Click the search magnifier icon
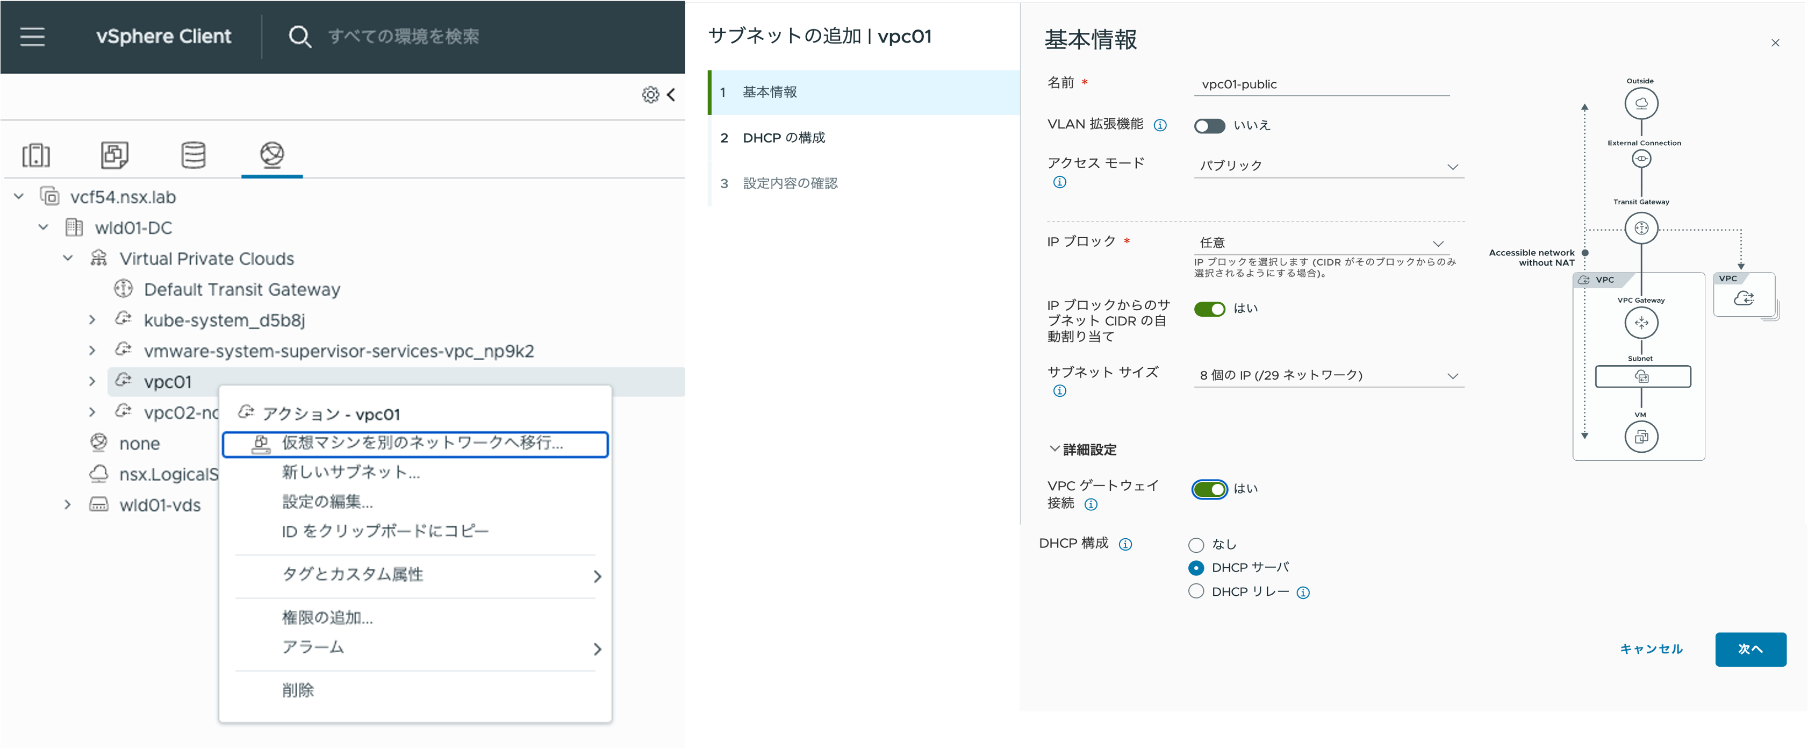 (x=300, y=37)
